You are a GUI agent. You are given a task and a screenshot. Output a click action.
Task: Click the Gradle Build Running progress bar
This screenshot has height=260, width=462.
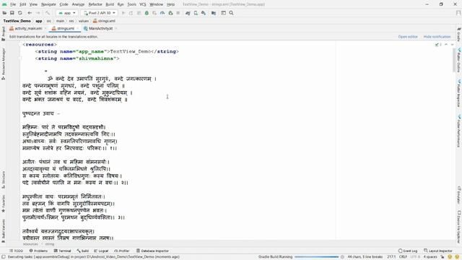[316, 257]
